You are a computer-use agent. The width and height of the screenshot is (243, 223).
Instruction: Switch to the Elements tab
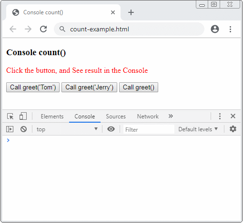click(x=52, y=116)
